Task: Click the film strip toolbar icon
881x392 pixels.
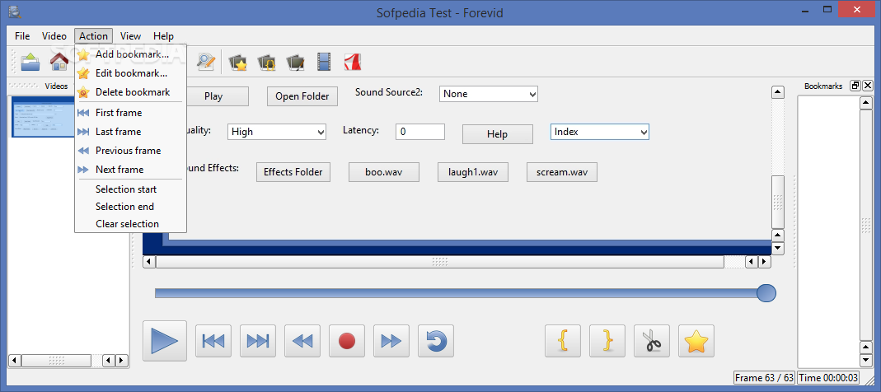Action: [324, 62]
